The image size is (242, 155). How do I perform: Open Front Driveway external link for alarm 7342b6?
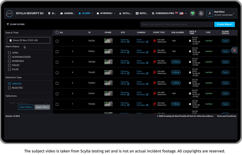coord(147,105)
